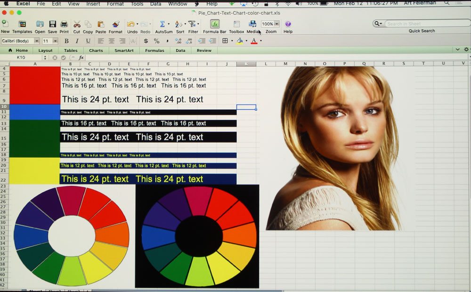This screenshot has height=292, width=471.
Task: Switch to the Charts ribbon tab
Action: pyautogui.click(x=96, y=50)
